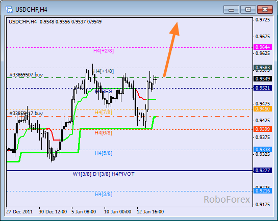Click the current price 0.9549 label
The width and height of the screenshot is (278, 221).
pos(263,79)
